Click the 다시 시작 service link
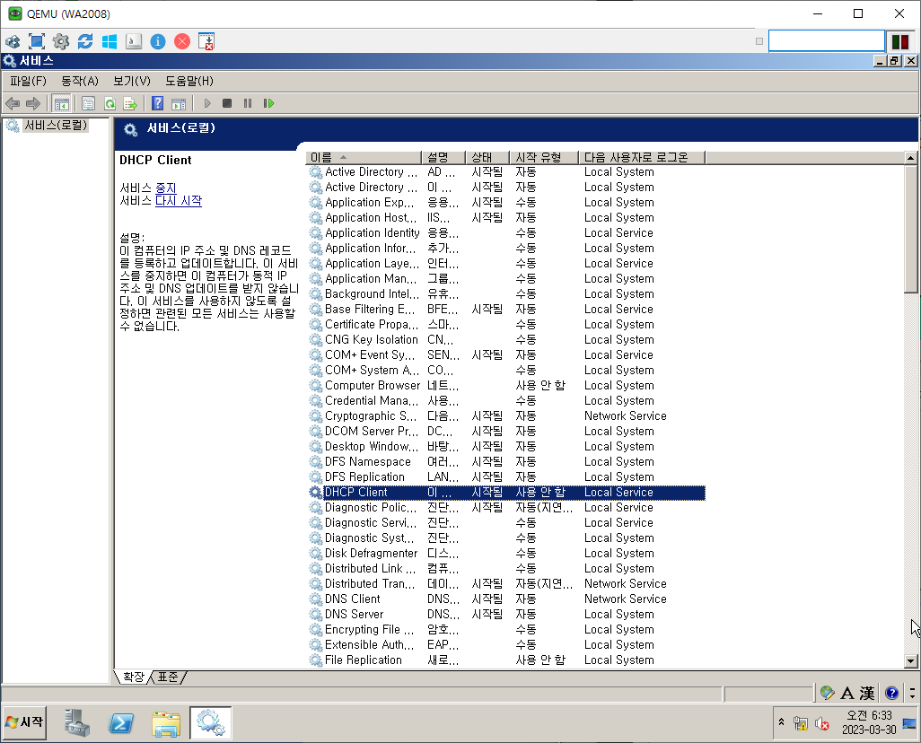921x743 pixels. tap(179, 201)
